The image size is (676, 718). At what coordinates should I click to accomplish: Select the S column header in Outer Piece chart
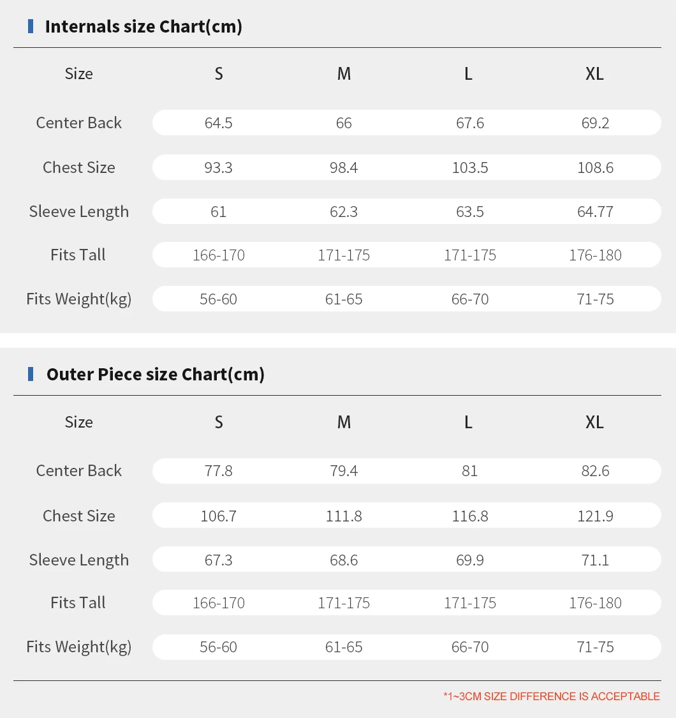coord(219,423)
